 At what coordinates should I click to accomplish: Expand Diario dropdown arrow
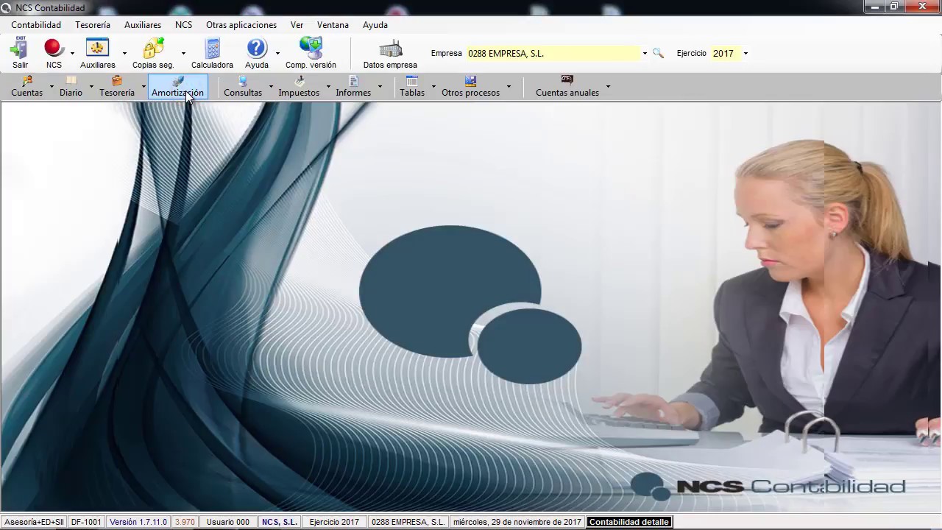click(91, 87)
